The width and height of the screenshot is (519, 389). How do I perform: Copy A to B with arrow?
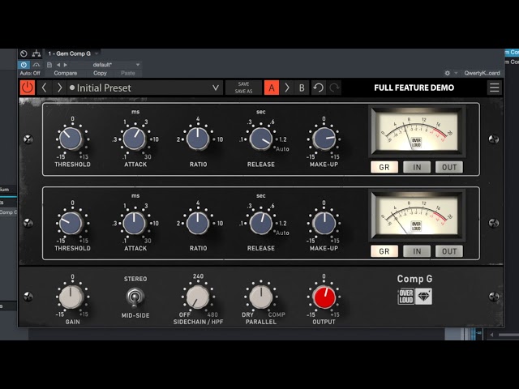coord(286,88)
